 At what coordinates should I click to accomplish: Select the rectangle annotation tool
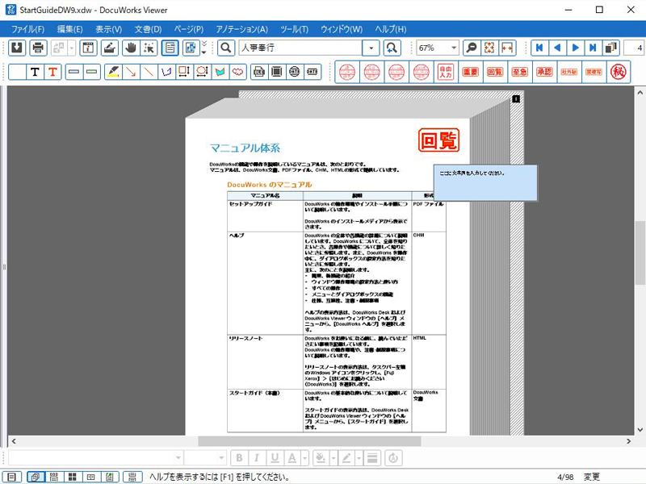tap(184, 72)
